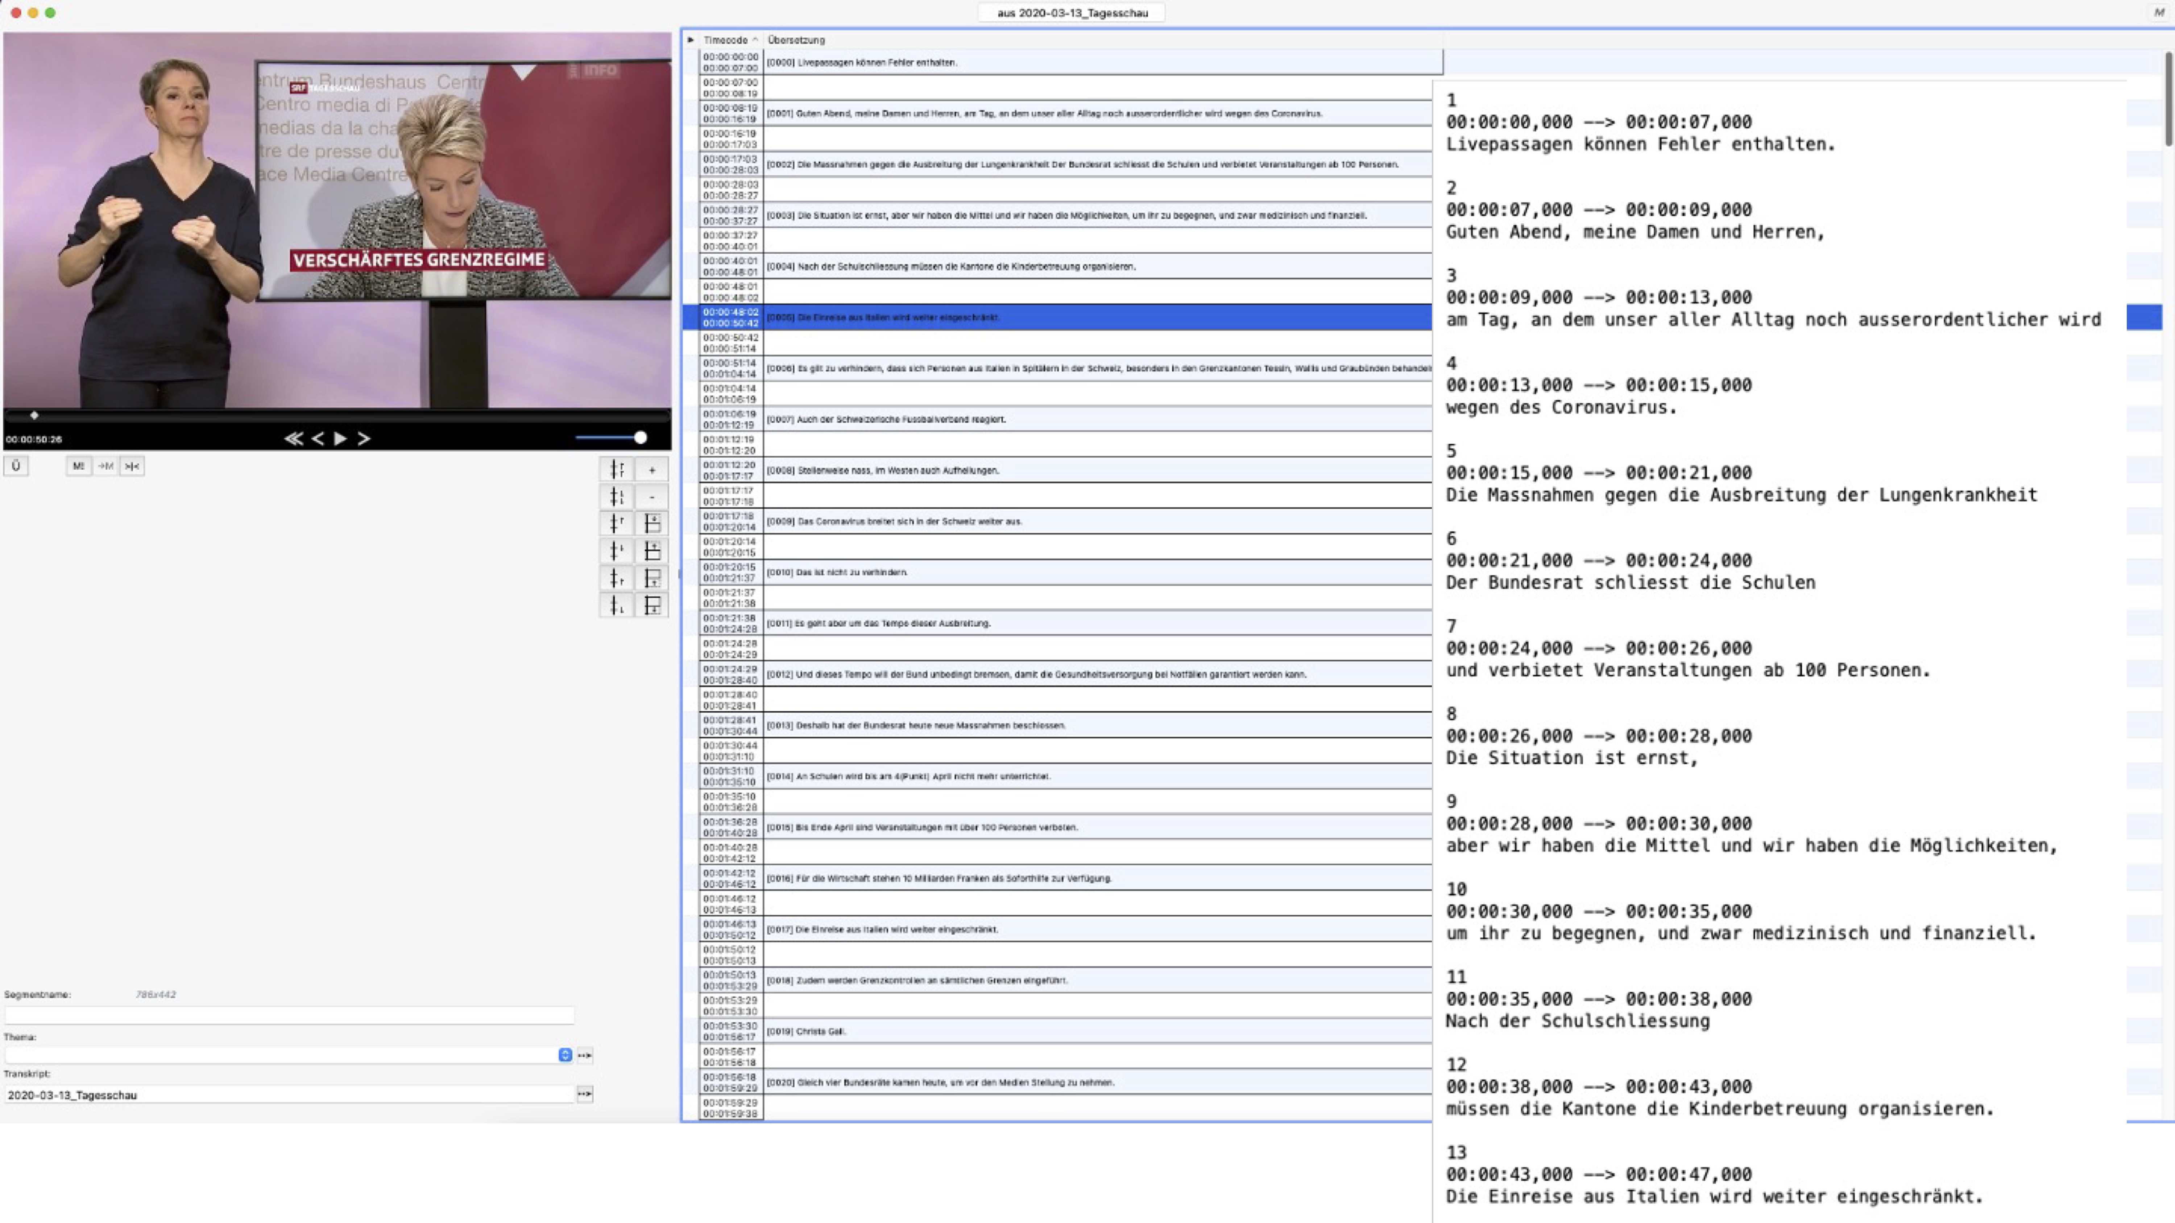Click arrow button next to Transkript field
Screen dimensions: 2175x1223
click(x=584, y=1094)
